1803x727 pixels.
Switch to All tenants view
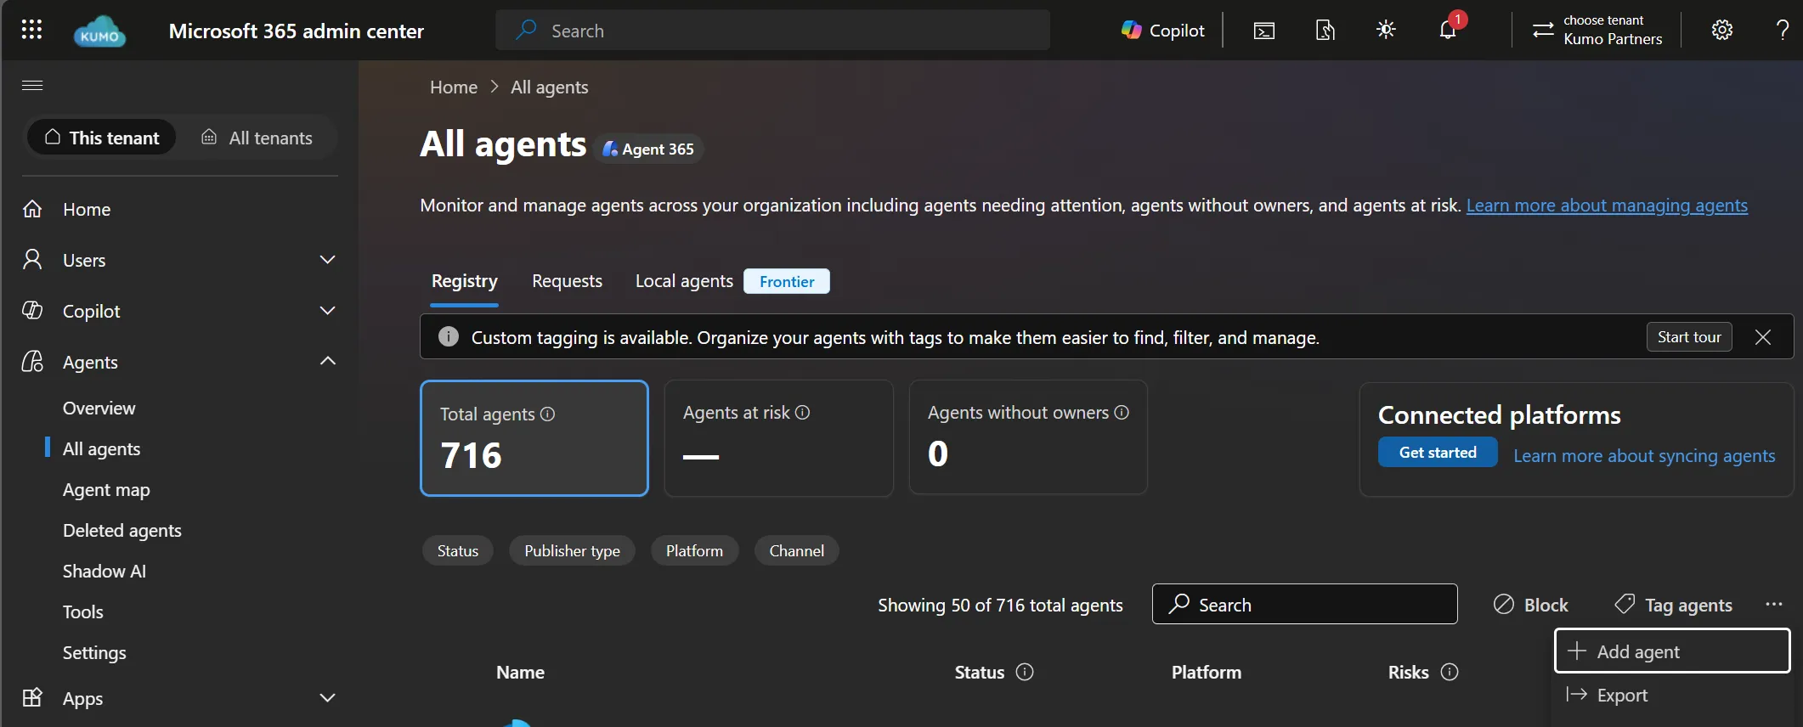257,138
